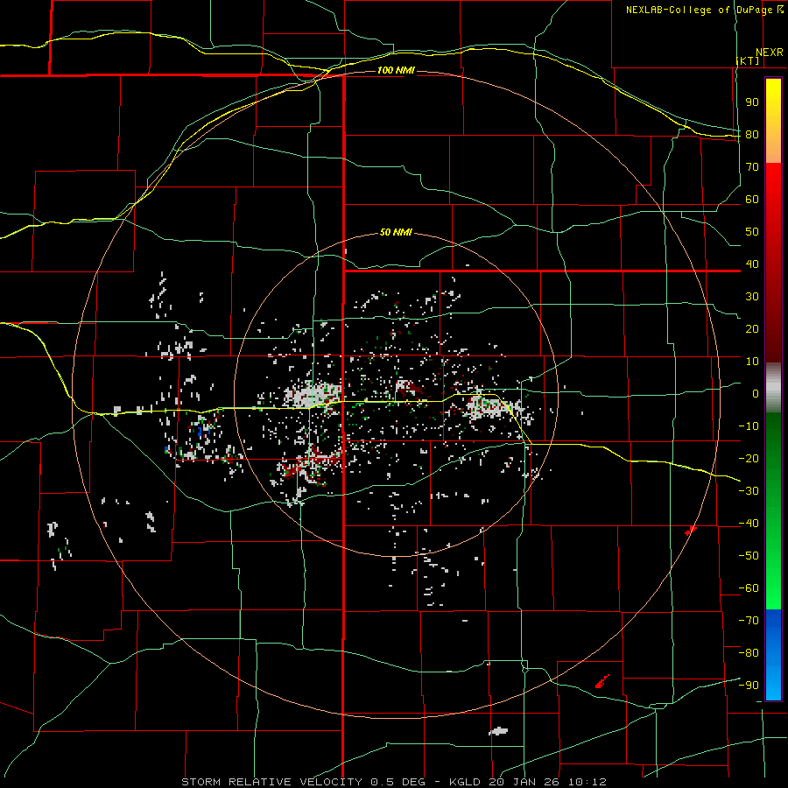Click the 10 value on velocity scale
Image resolution: width=788 pixels, height=788 pixels.
tap(752, 362)
